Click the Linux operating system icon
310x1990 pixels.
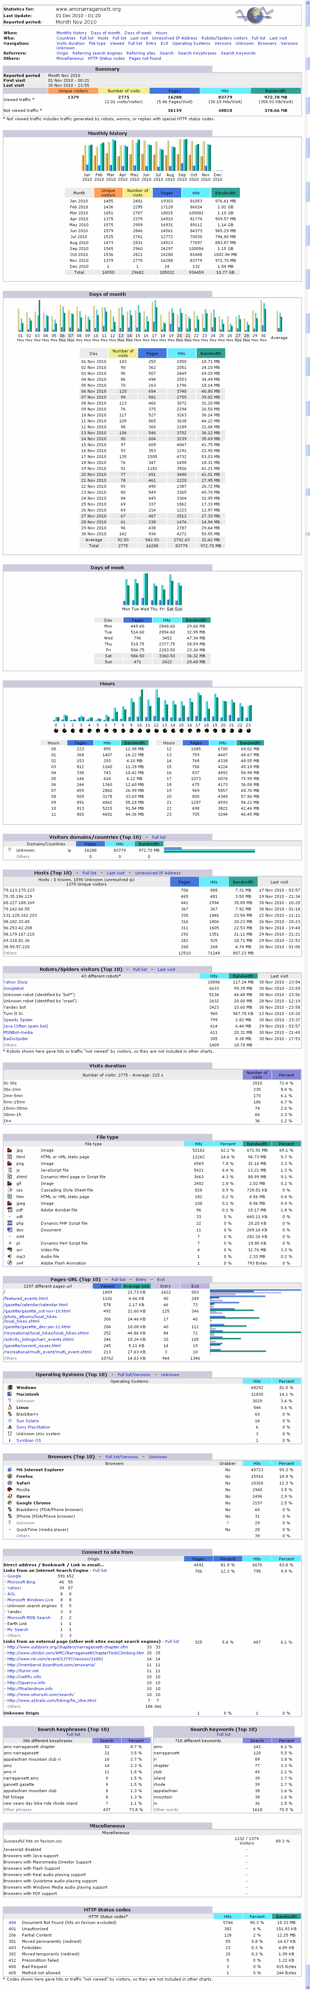[x=8, y=1408]
